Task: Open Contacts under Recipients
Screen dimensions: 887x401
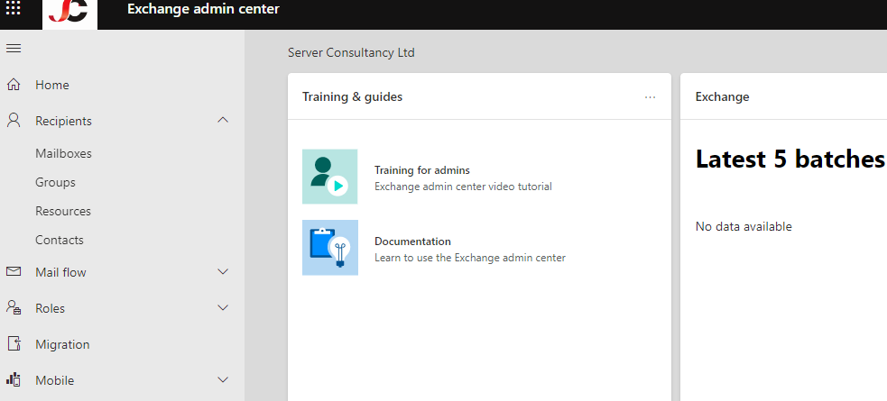Action: [x=60, y=240]
